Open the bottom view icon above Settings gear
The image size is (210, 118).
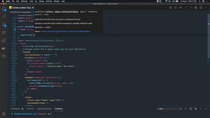(4, 56)
